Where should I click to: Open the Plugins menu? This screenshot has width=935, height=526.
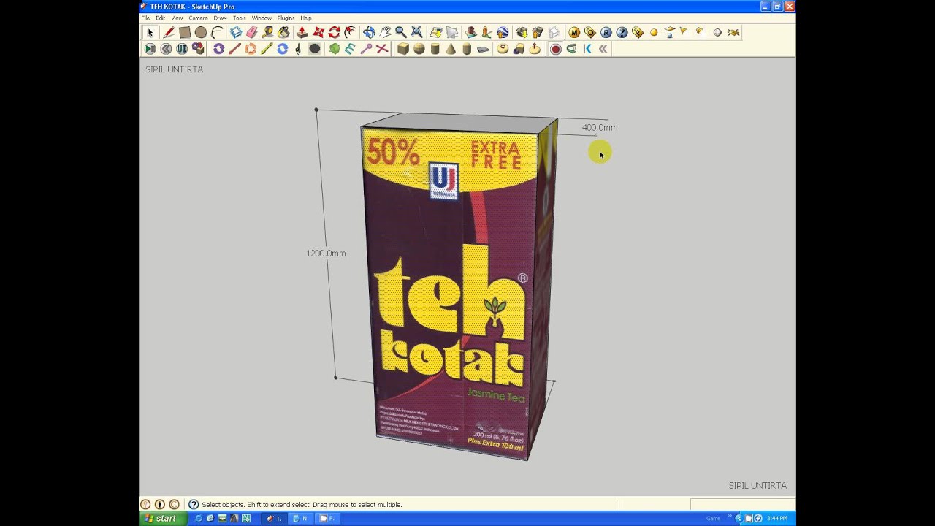coord(286,18)
